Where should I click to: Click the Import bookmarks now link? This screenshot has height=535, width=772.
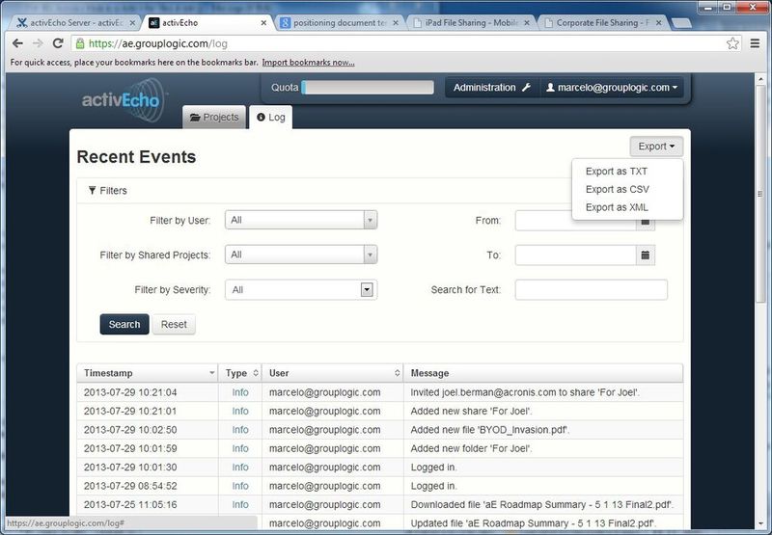308,63
